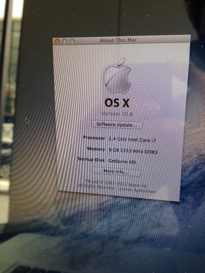Click the Apple Inc. copyright line
205x273 pixels.
click(x=117, y=183)
